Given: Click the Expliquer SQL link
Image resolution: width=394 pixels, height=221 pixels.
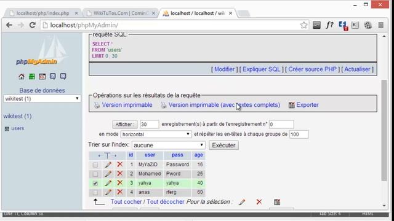Looking at the screenshot, I should (261, 69).
